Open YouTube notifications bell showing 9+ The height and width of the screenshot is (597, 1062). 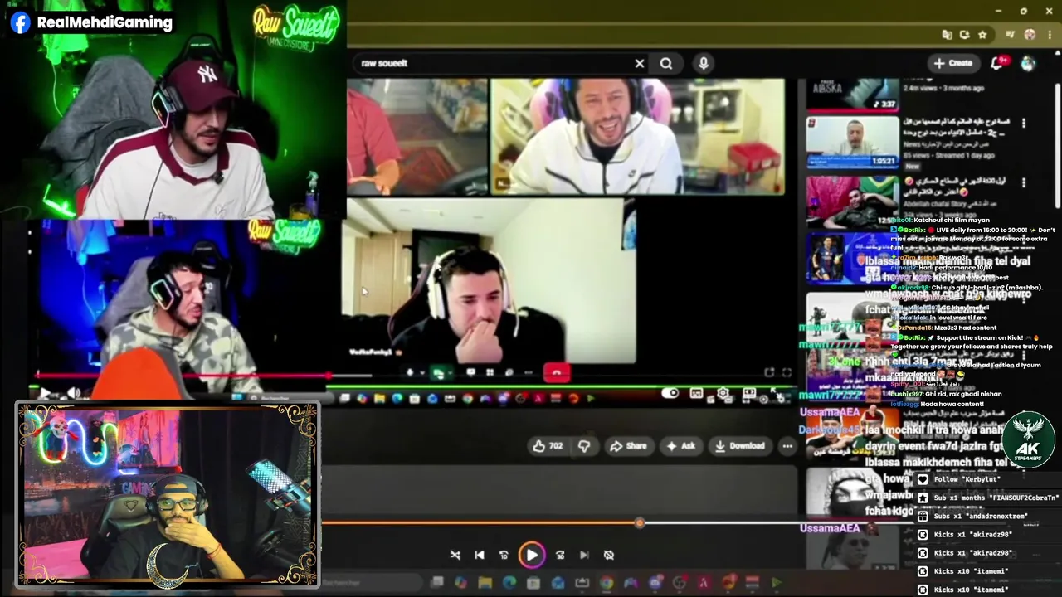tap(1001, 63)
